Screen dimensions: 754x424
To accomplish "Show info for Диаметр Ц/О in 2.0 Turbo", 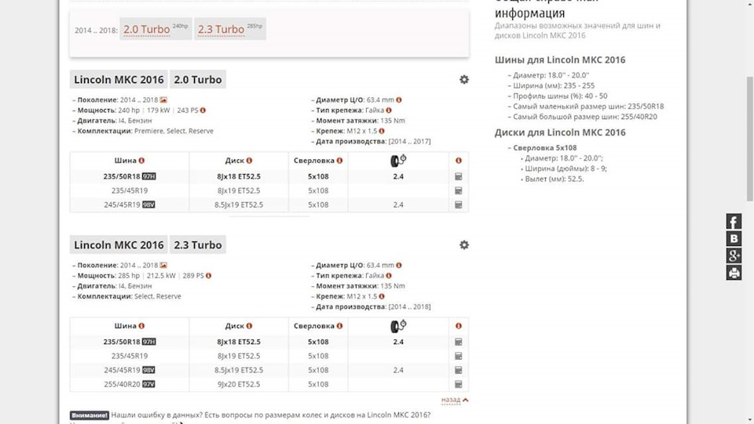I will pyautogui.click(x=399, y=100).
